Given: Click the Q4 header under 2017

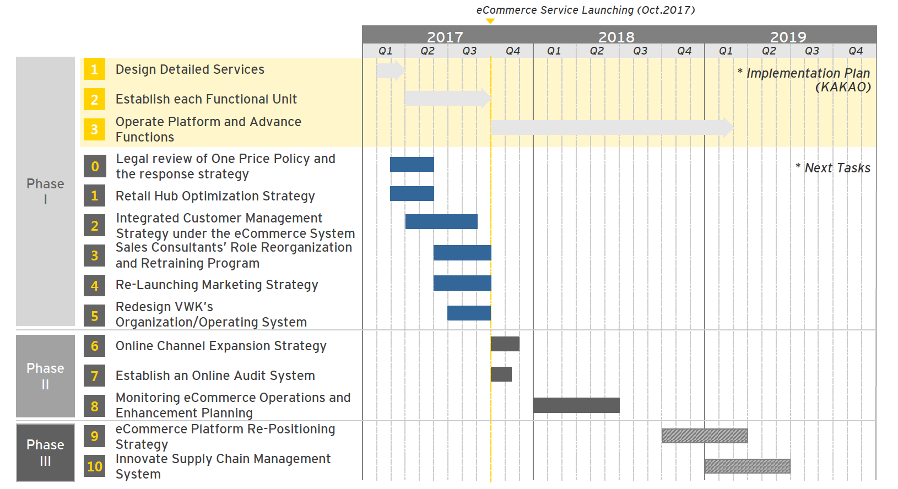Looking at the screenshot, I should (513, 51).
